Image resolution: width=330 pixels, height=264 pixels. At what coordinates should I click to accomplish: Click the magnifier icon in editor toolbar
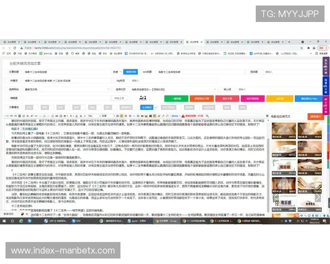point(207,116)
